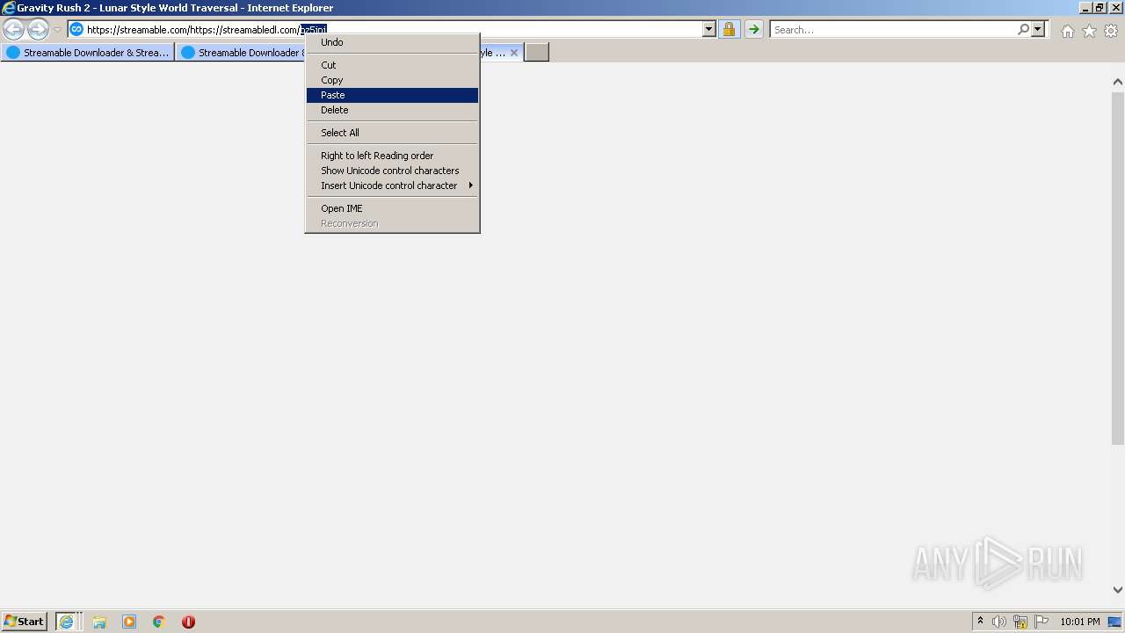This screenshot has height=633, width=1125.
Task: Click the Streamable site icon in address bar
Action: tap(76, 29)
